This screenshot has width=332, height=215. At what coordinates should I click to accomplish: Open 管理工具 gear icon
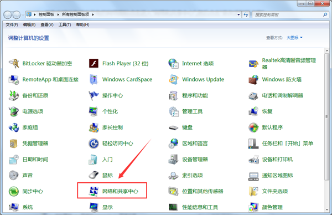[173, 111]
